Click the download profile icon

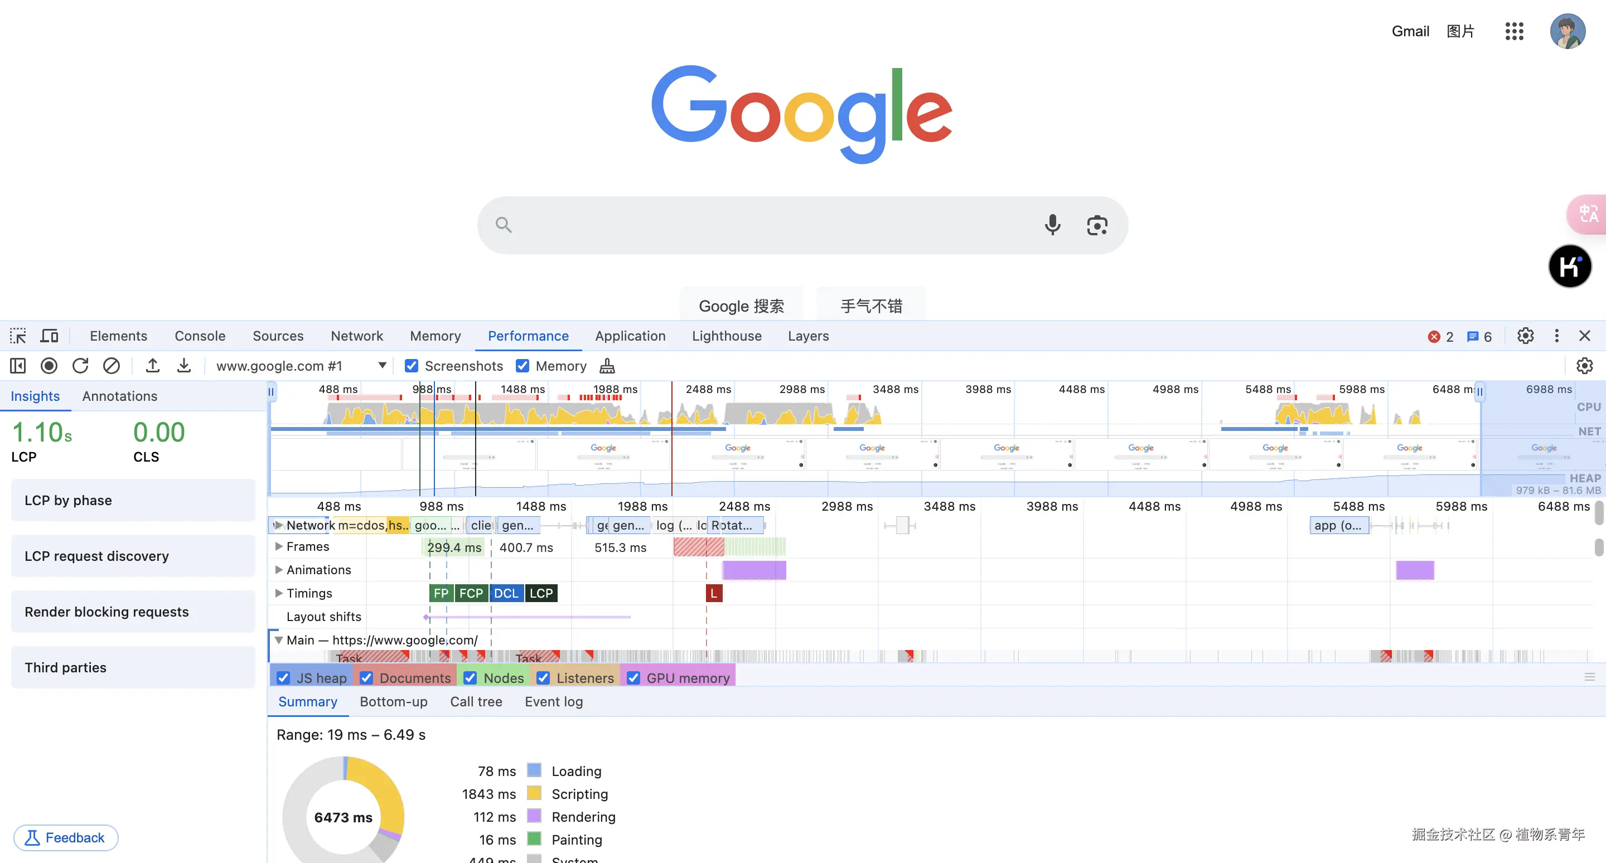coord(184,366)
